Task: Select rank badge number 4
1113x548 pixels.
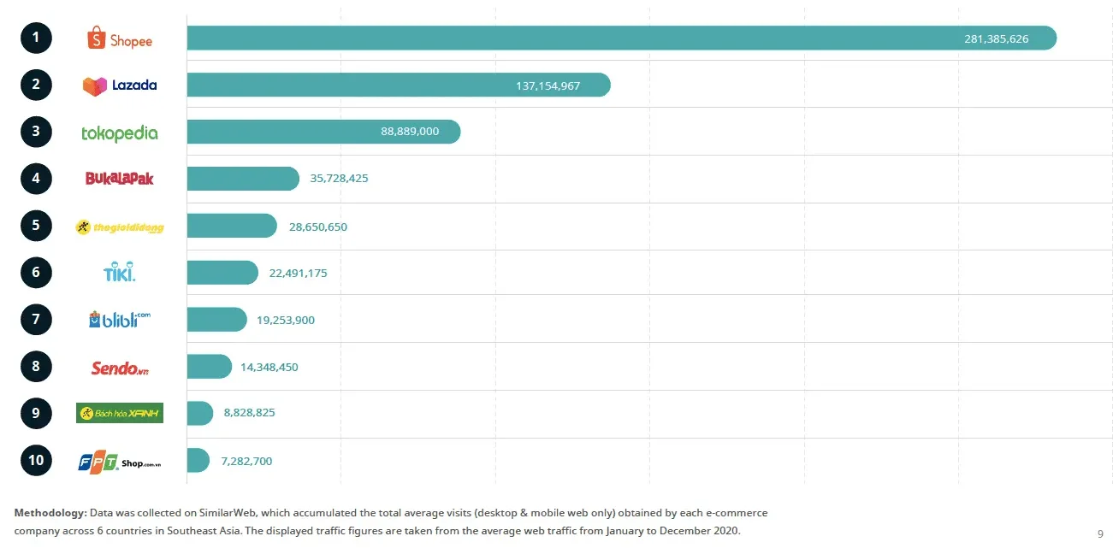Action: click(x=36, y=179)
